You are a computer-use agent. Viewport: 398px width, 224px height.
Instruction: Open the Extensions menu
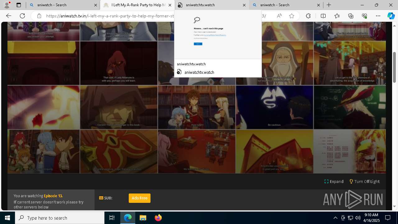point(308,16)
